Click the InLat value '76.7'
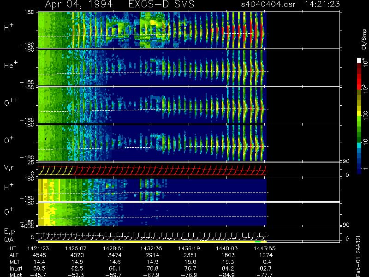 pos(191,268)
